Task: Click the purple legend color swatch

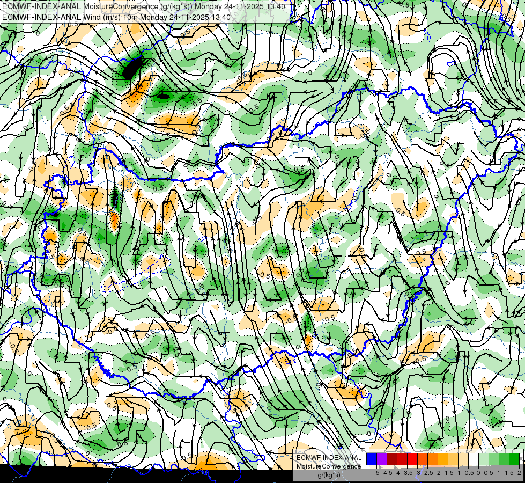Action: pos(382,459)
